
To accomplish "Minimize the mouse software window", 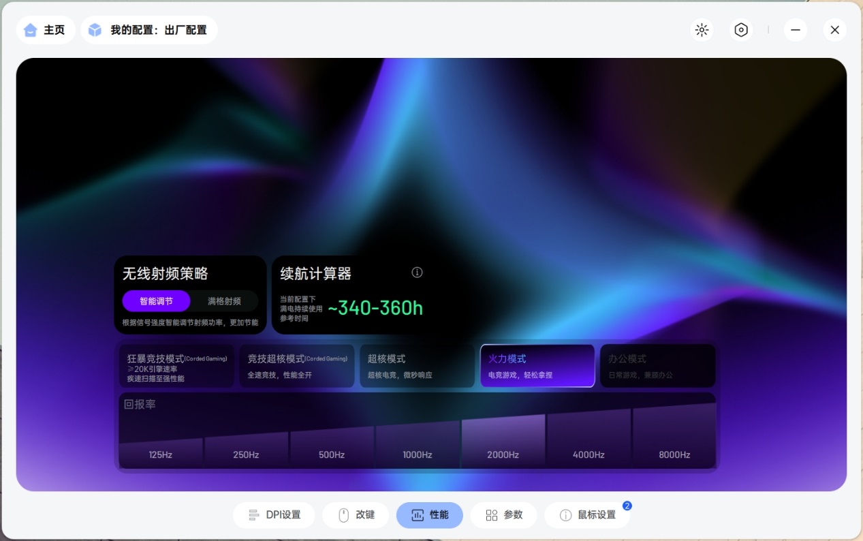I will [795, 30].
